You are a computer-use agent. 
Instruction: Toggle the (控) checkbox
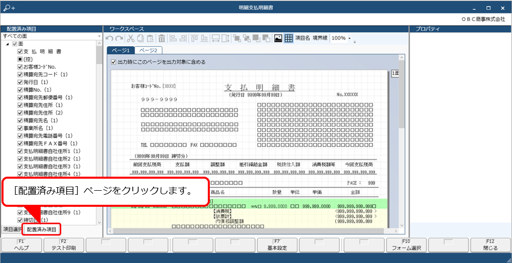20,59
